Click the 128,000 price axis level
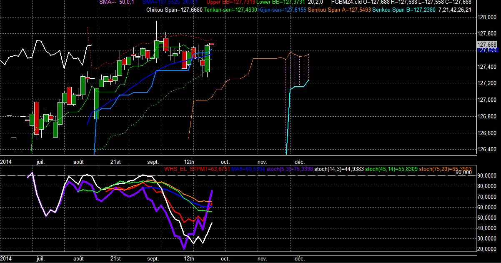 [x=487, y=18]
